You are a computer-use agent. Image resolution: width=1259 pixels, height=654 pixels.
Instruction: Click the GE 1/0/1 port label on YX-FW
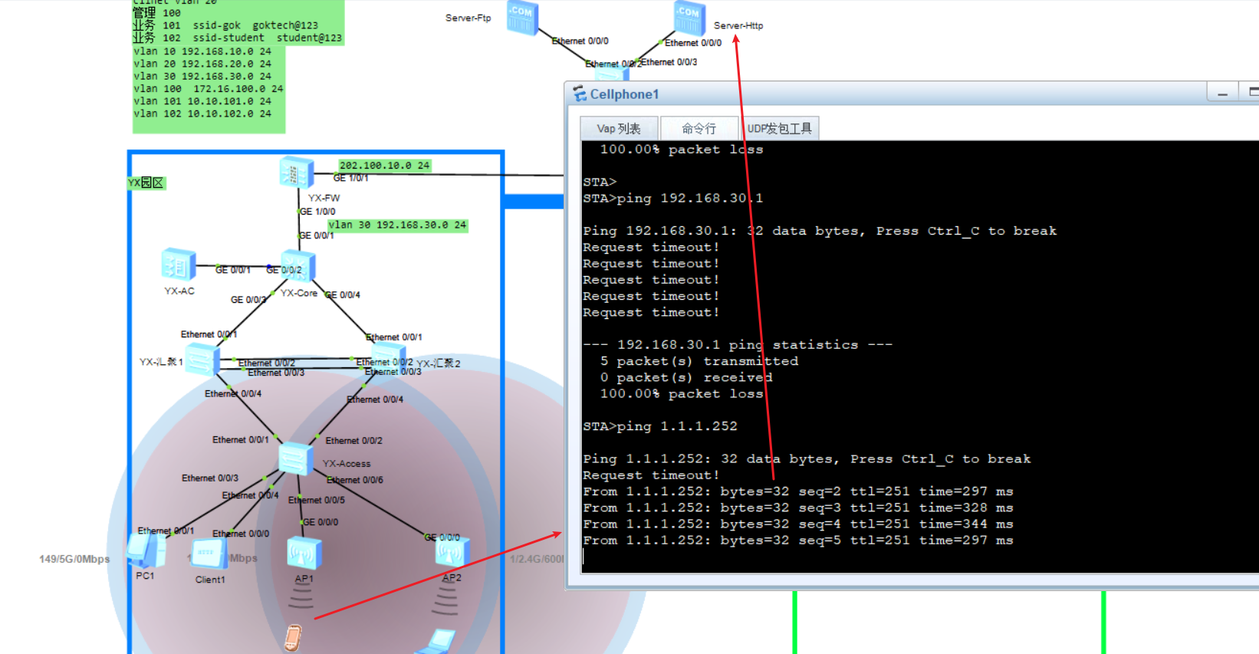350,178
